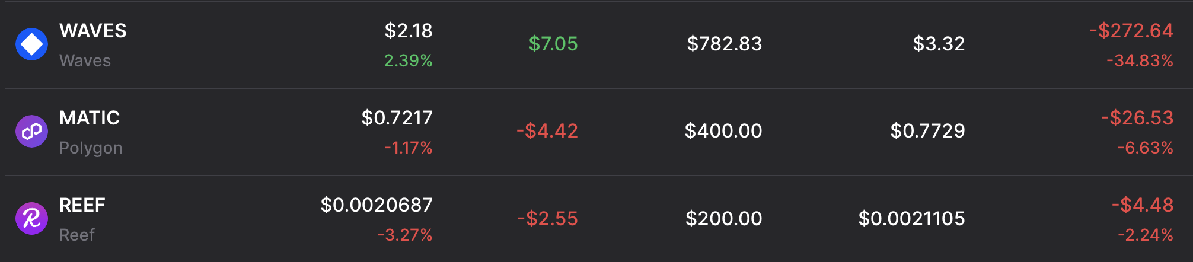Click WAVES total loss -$272.64
1193x262 pixels.
tap(1131, 31)
